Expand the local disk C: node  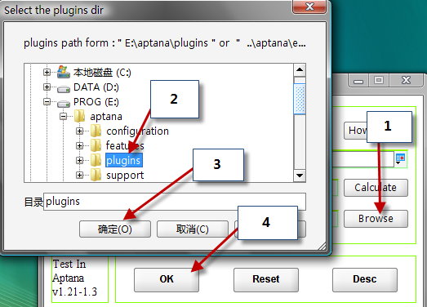(x=47, y=72)
